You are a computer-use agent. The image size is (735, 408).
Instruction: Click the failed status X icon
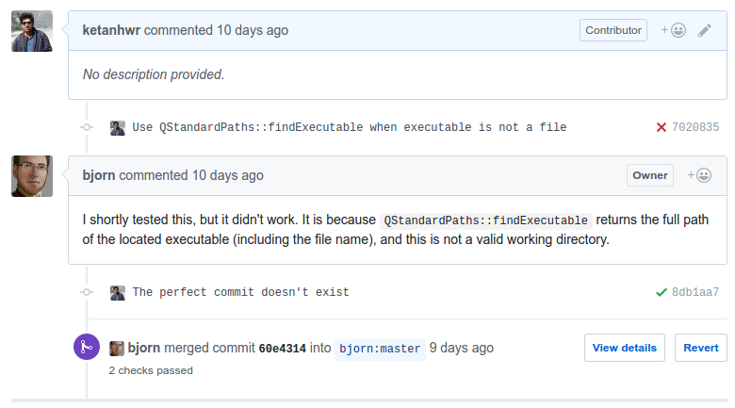click(x=661, y=127)
